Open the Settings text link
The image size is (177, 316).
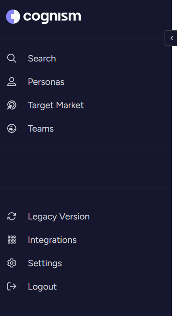click(x=45, y=263)
